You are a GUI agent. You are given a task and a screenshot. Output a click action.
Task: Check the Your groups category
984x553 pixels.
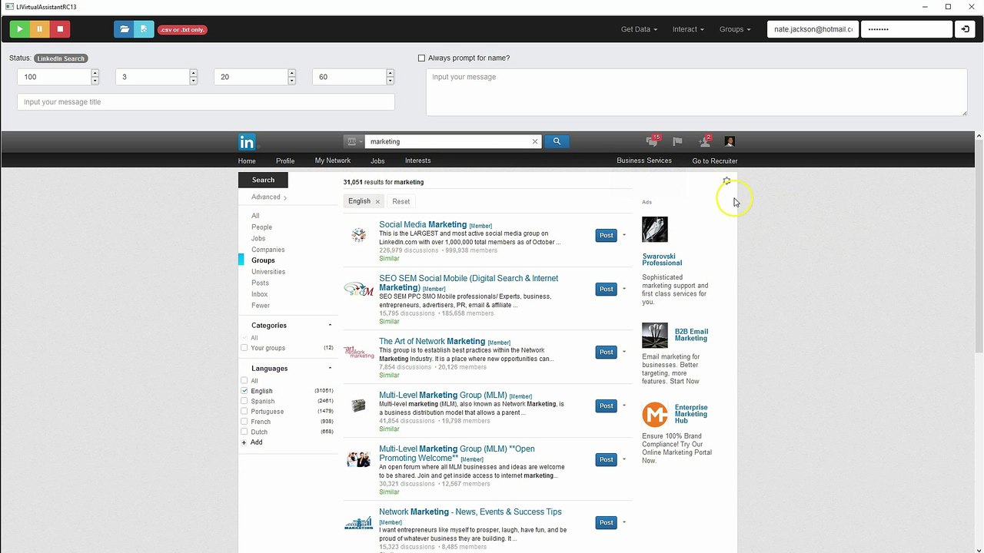click(x=244, y=348)
